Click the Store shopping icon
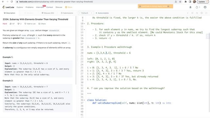Screen dimensions: 210x118 click(66, 7)
